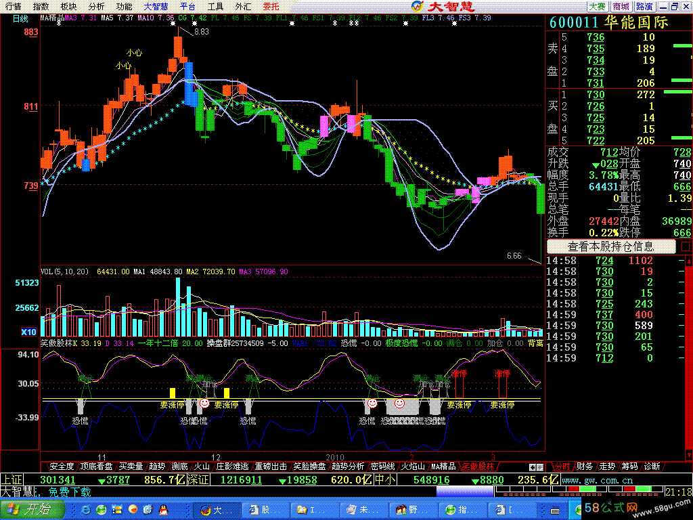Click the smiley face between the two left 要涨停 labels
This screenshot has height=520, width=693.
pyautogui.click(x=204, y=403)
